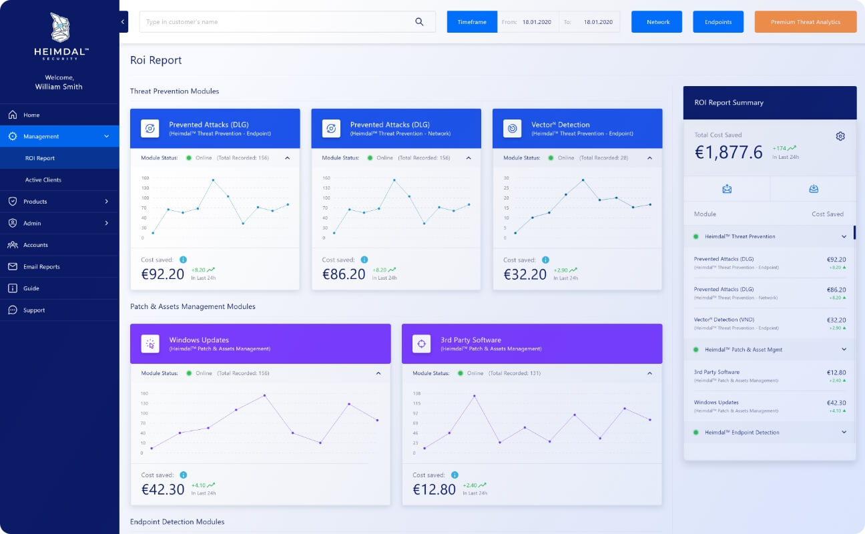Viewport: 865px width, 534px height.
Task: Collapse Prevented Attacks Endpoint card chart
Action: [287, 158]
